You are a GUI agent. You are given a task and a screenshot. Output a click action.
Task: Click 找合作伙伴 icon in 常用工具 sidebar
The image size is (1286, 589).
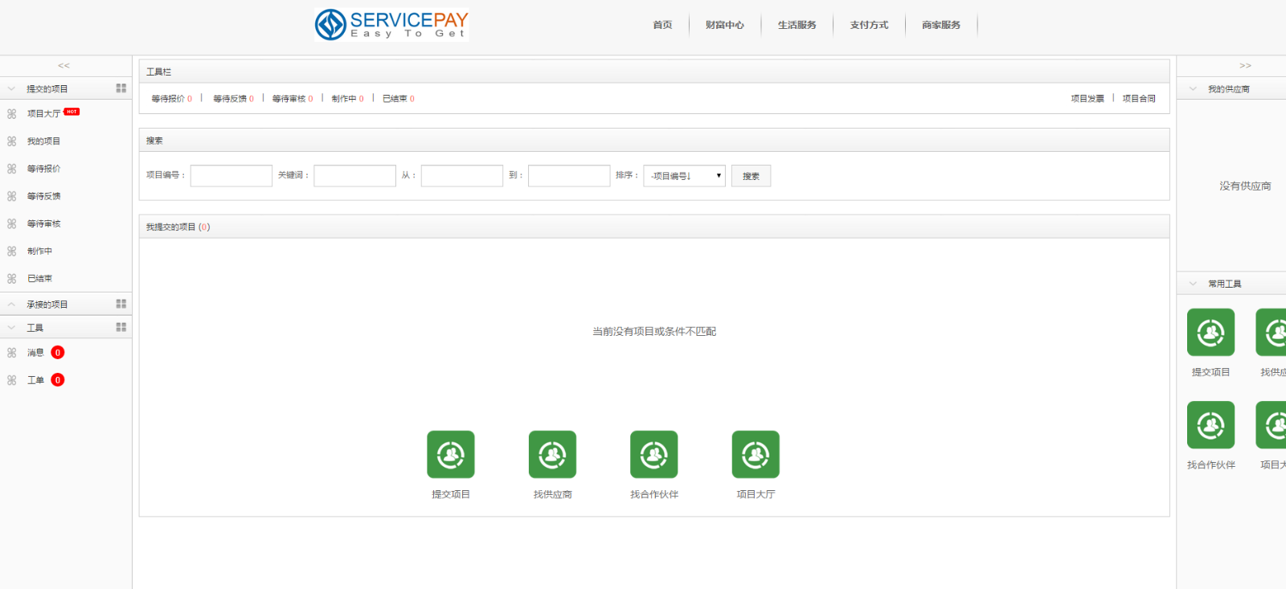[1210, 425]
